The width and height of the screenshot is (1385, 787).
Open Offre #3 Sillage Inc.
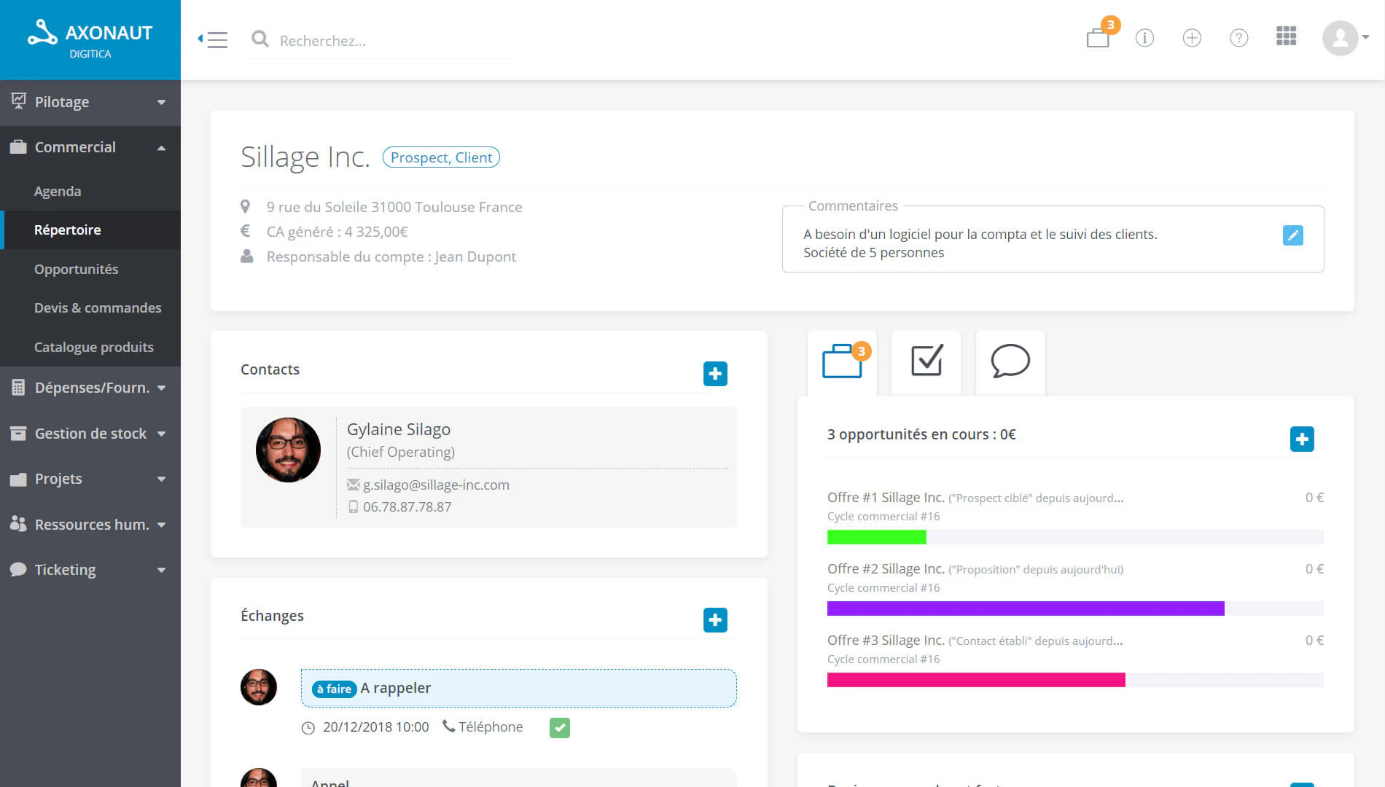tap(886, 640)
